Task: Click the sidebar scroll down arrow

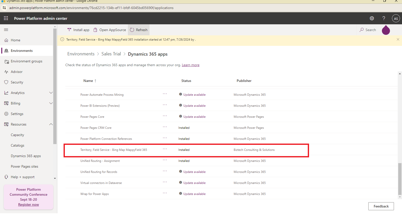Action: pyautogui.click(x=55, y=178)
